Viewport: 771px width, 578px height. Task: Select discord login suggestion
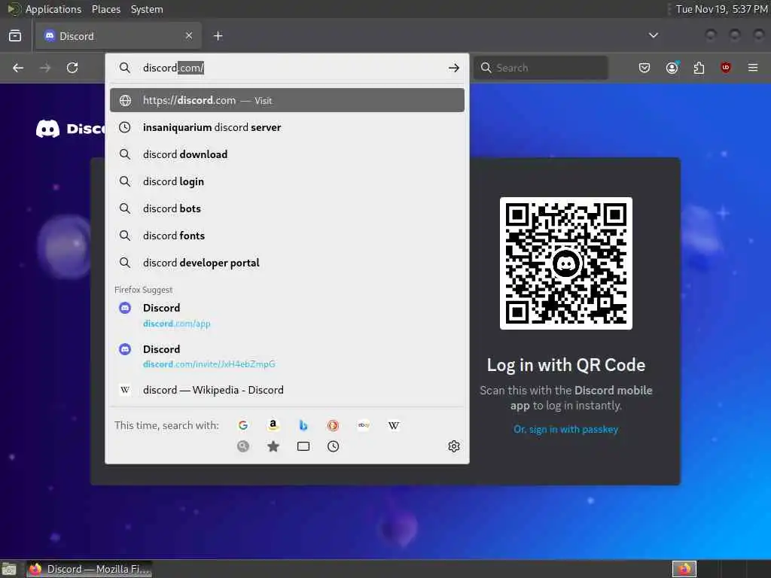[x=287, y=181]
